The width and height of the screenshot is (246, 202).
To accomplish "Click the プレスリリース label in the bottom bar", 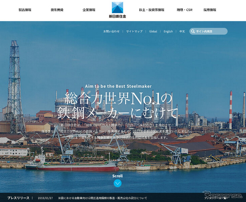I will pos(18,198).
